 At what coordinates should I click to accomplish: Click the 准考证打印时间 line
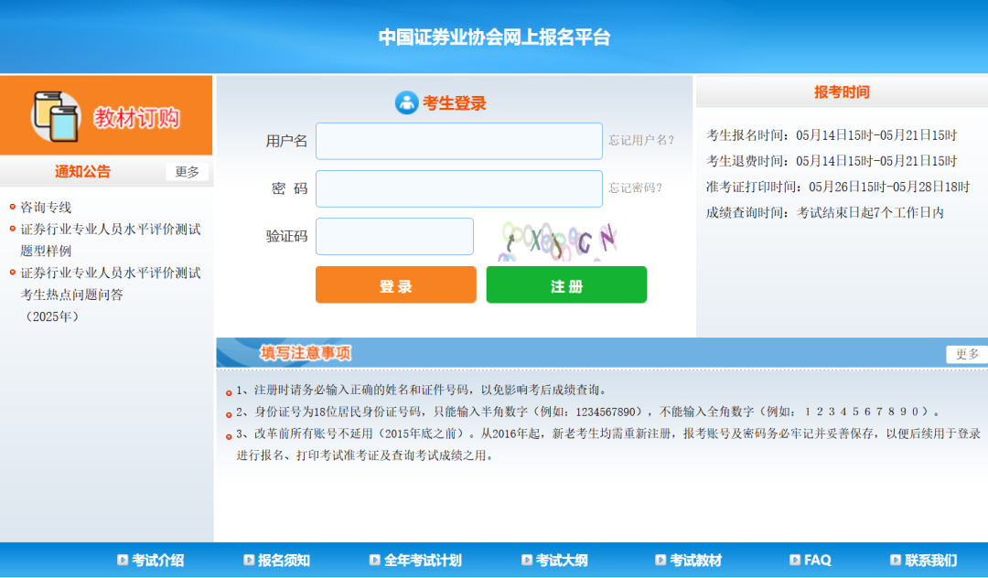tap(838, 187)
